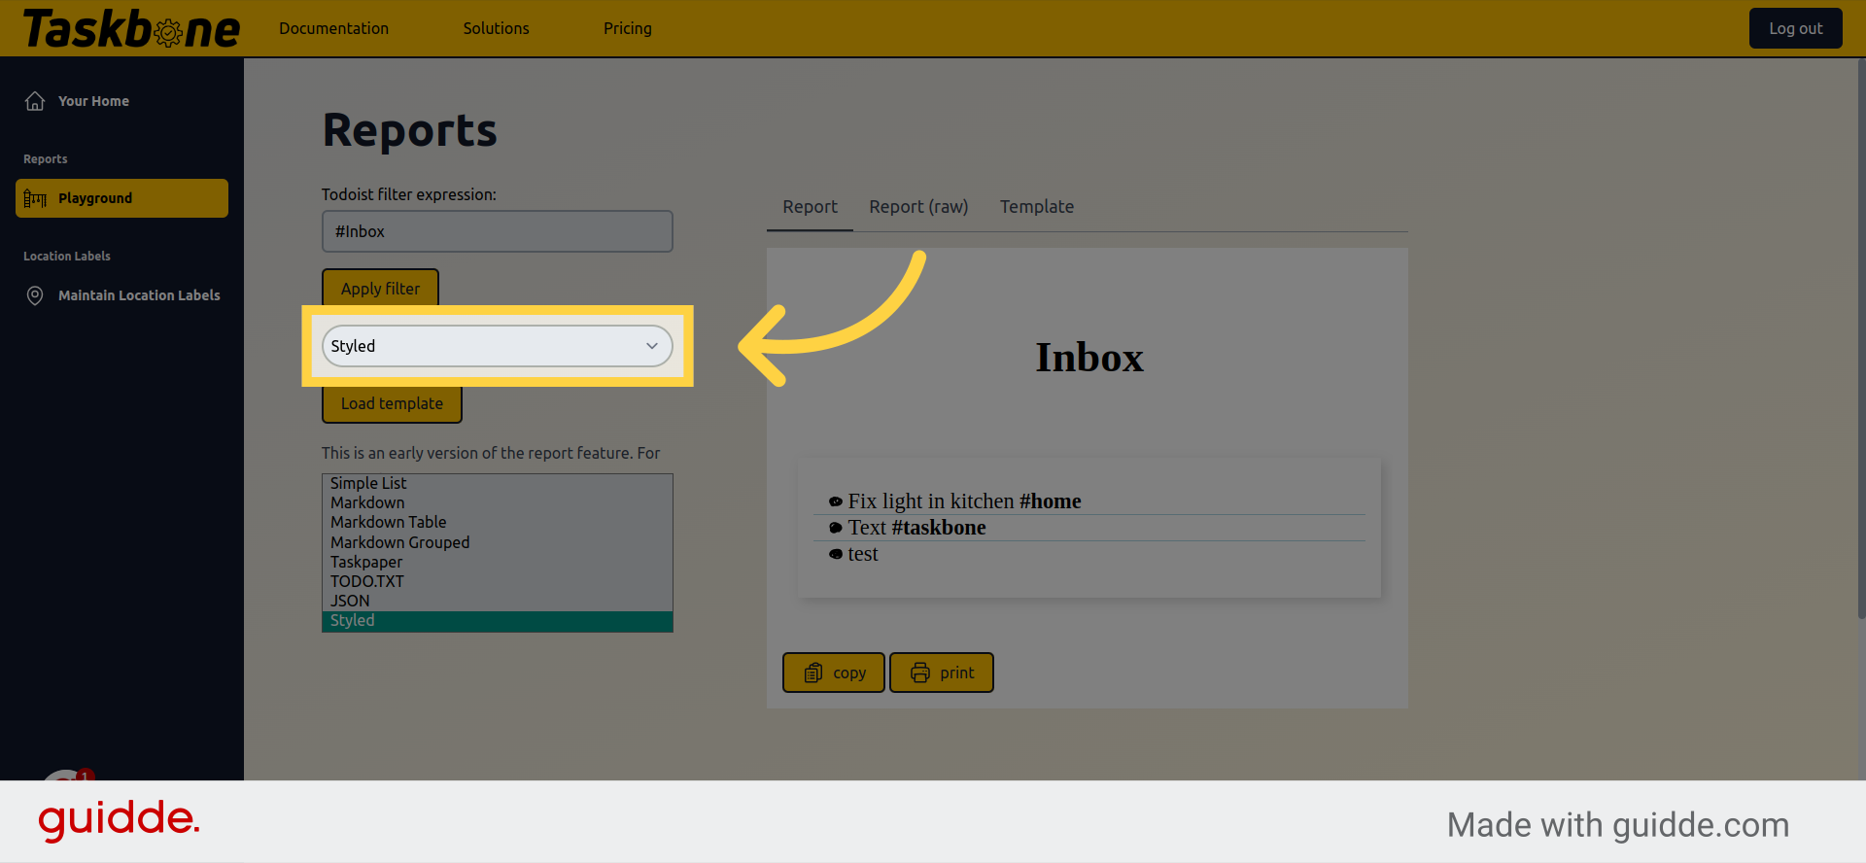Image resolution: width=1866 pixels, height=863 pixels.
Task: Click the Inbox report heading
Action: pos(1089,358)
